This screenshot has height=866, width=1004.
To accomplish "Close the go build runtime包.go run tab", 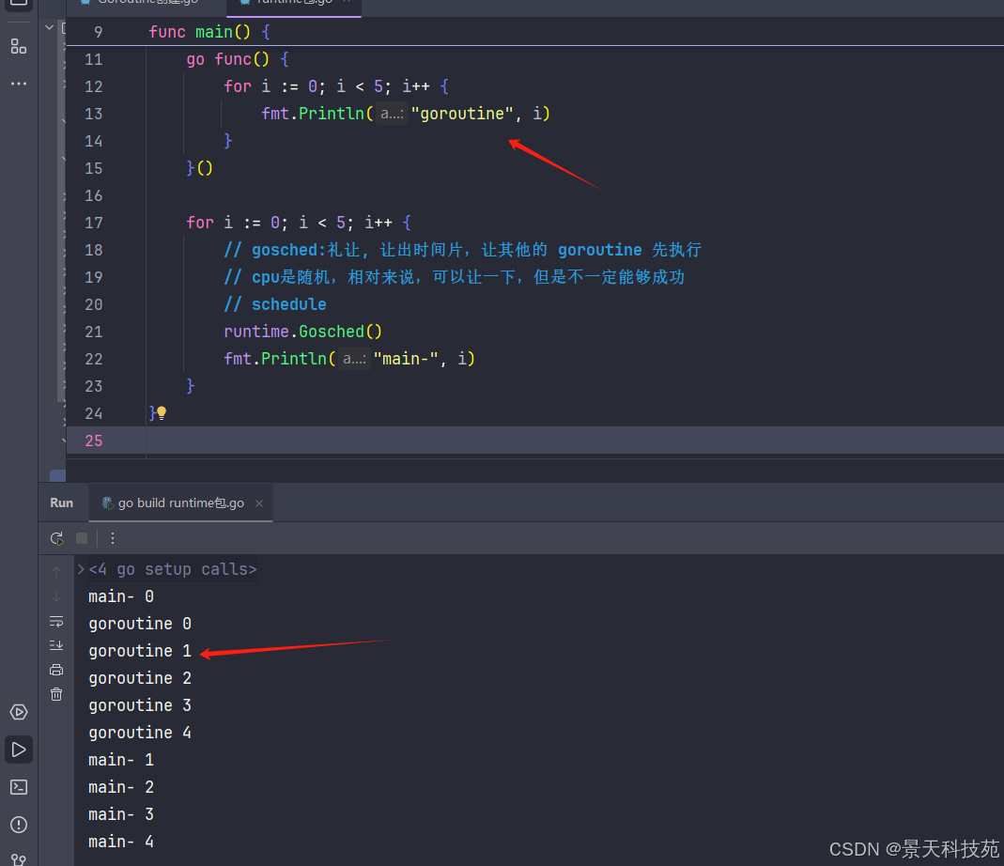I will (x=260, y=503).
